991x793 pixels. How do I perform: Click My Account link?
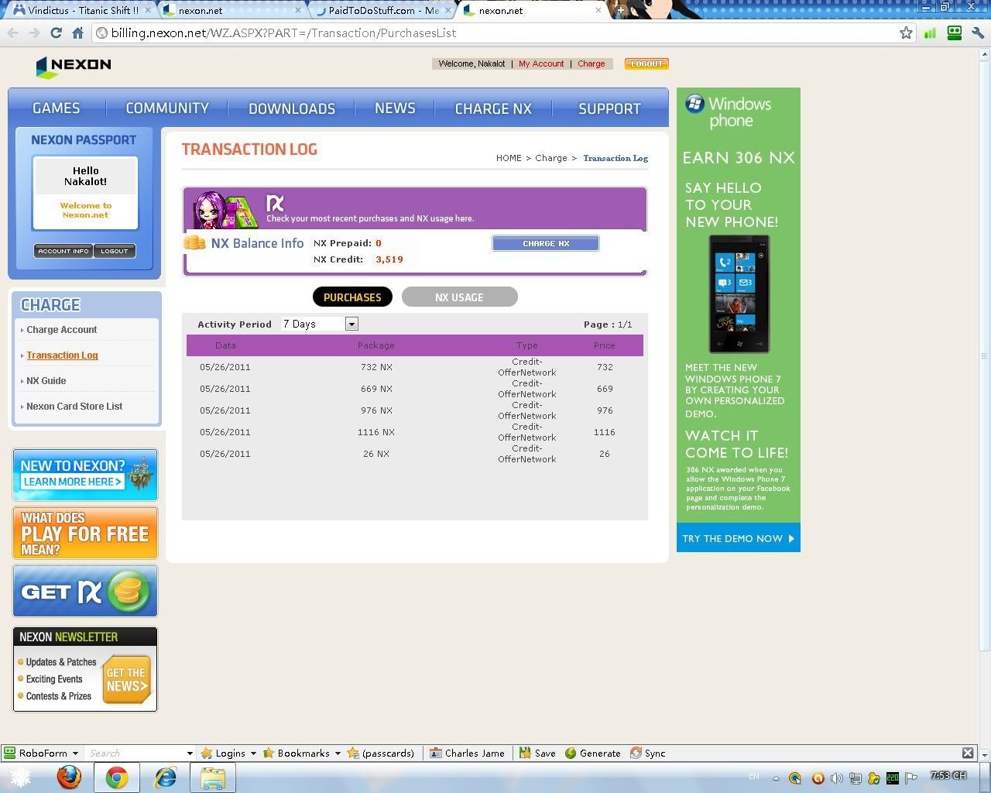(541, 64)
